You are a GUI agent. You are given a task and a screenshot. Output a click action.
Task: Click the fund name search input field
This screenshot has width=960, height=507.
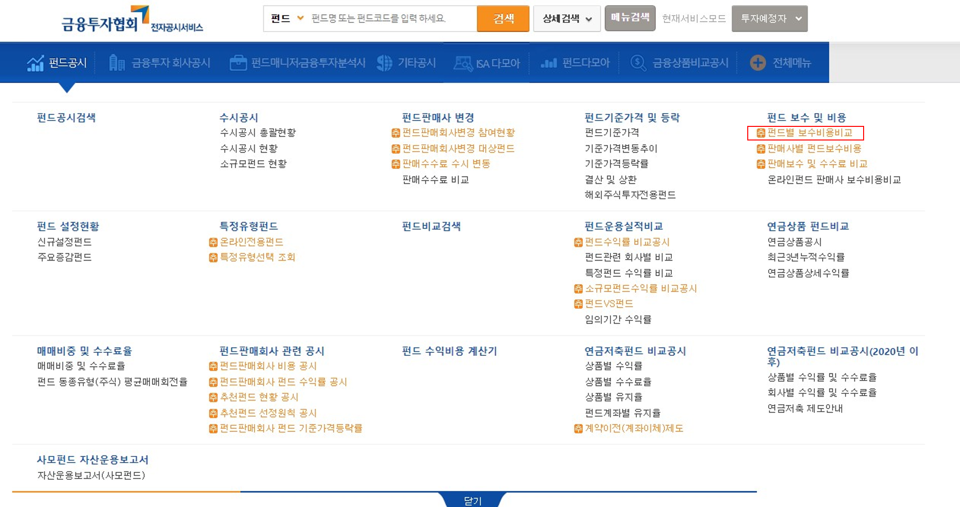pyautogui.click(x=389, y=18)
